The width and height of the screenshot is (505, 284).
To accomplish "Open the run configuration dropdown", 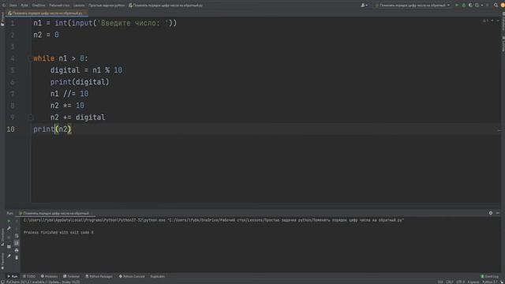I will pos(413,6).
